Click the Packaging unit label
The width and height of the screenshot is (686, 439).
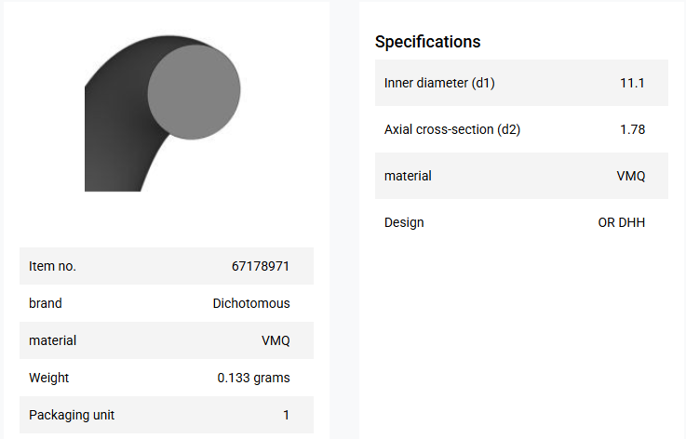(72, 415)
